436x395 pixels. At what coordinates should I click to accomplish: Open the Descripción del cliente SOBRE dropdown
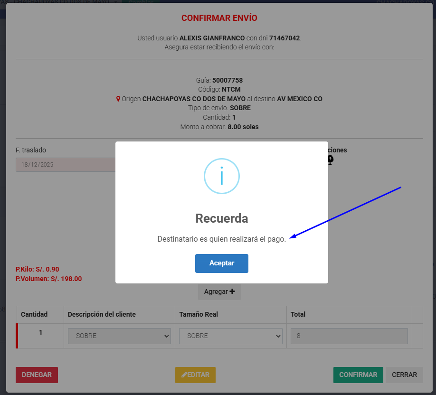[119, 336]
